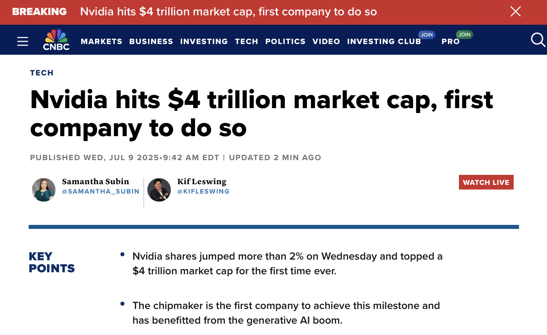Open the Markets menu
The height and width of the screenshot is (335, 547).
pyautogui.click(x=101, y=41)
